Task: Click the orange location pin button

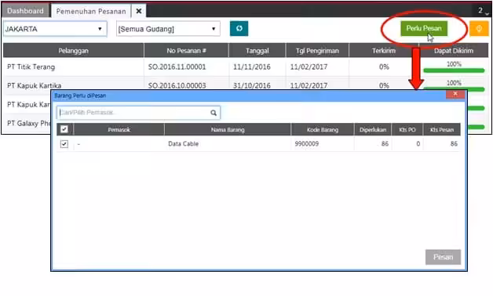Action: pyautogui.click(x=479, y=28)
